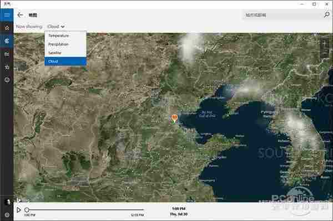The image size is (333, 221).
Task: Go to the Forecast home icon
Action: pos(7,28)
